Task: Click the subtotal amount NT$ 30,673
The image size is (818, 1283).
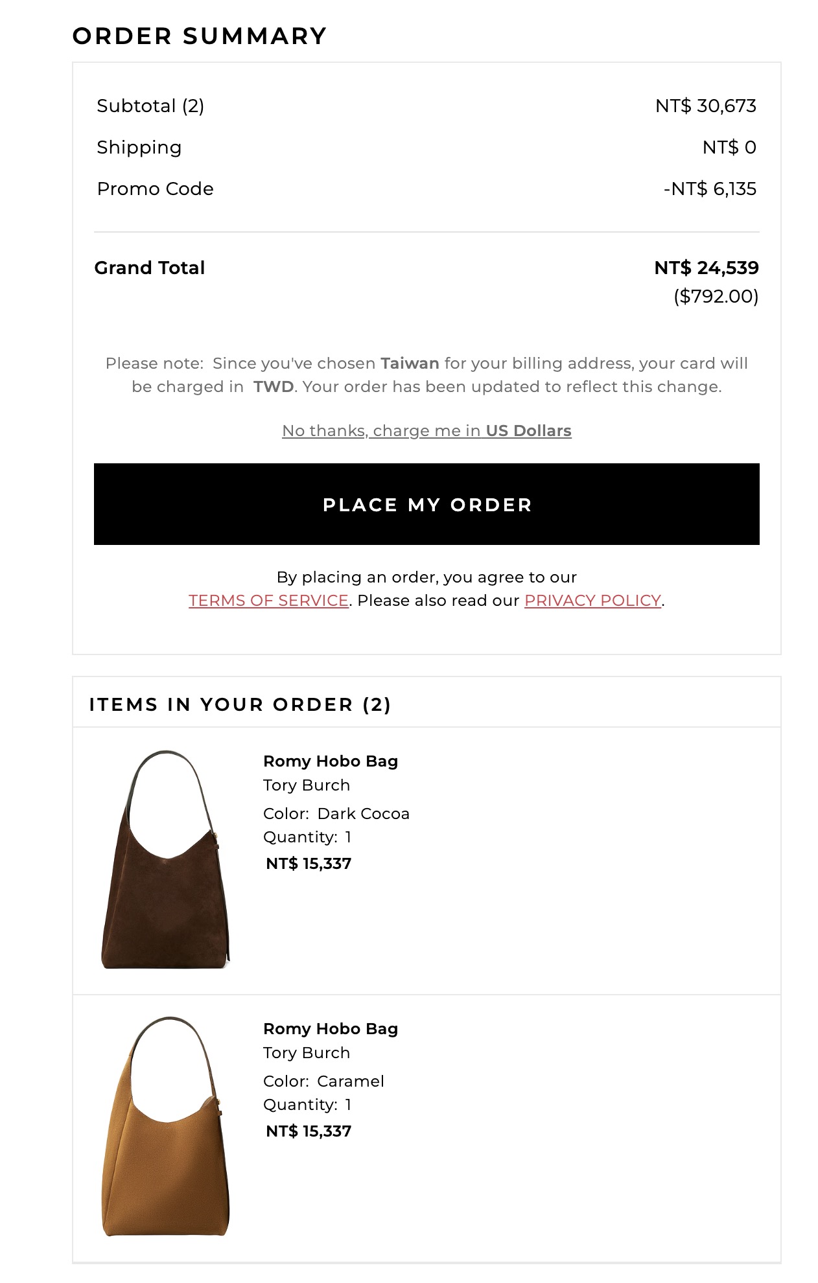Action: pyautogui.click(x=705, y=106)
